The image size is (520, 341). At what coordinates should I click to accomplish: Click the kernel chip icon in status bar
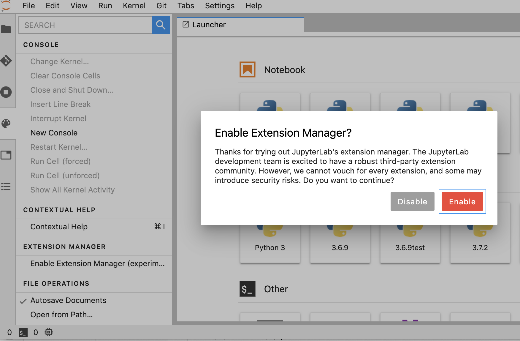(x=49, y=332)
